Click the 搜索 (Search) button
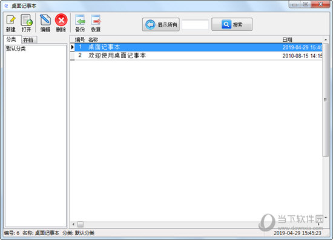 pyautogui.click(x=232, y=24)
